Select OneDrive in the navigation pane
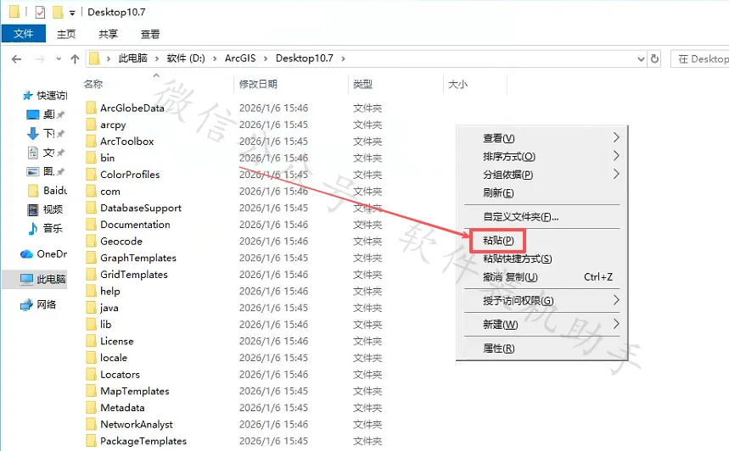729x451 pixels. pos(43,254)
